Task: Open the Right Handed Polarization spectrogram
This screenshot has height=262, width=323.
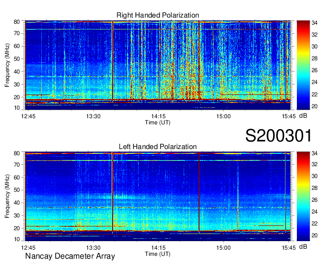Action: pyautogui.click(x=158, y=65)
